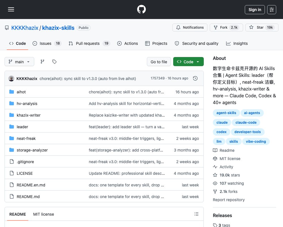The height and width of the screenshot is (227, 283).
Task: Open appearance settings icon next to Sign in
Action: pyautogui.click(x=272, y=10)
